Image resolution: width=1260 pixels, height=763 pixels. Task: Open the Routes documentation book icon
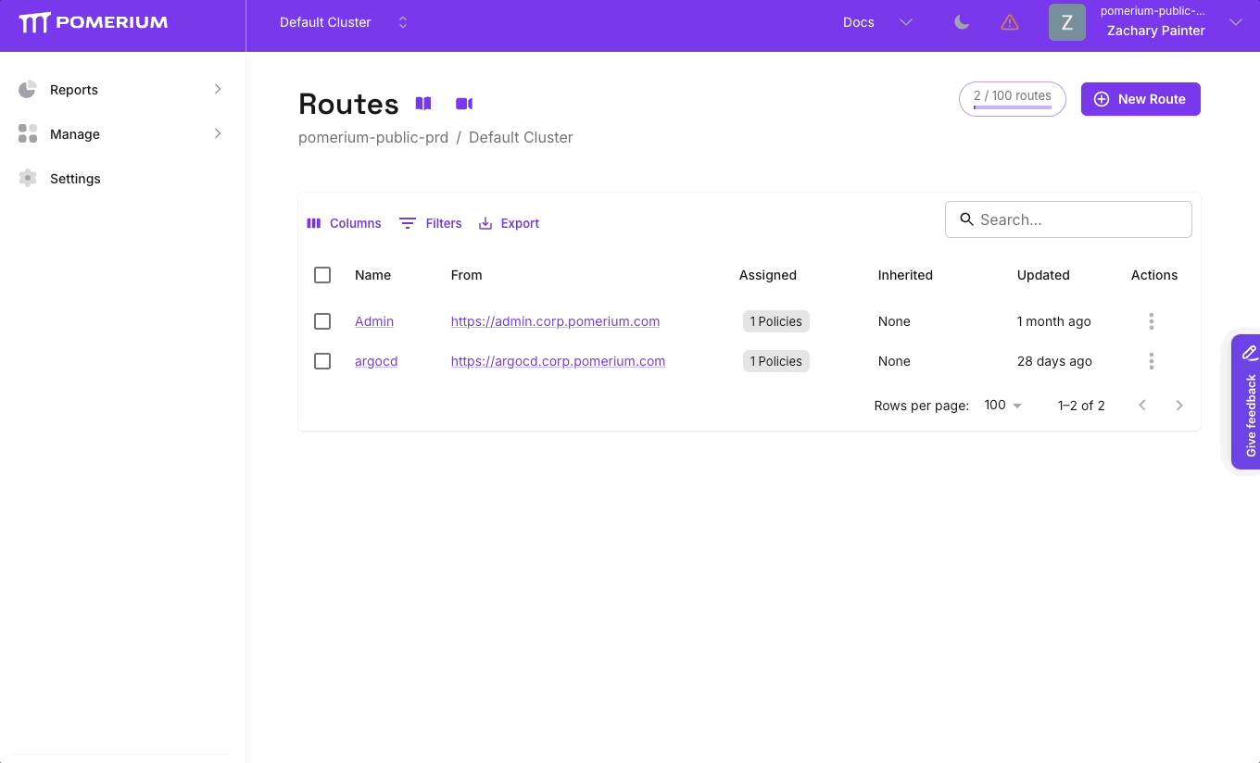422,103
